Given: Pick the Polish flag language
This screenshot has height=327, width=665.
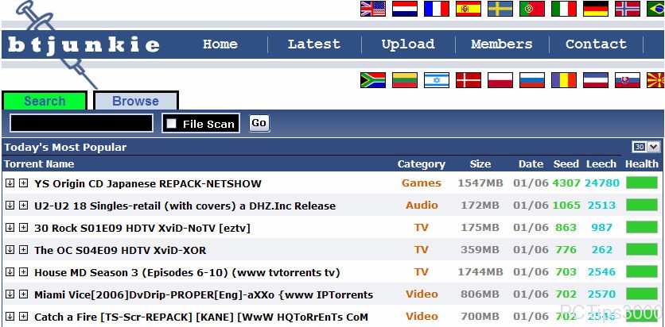Looking at the screenshot, I should 500,80.
